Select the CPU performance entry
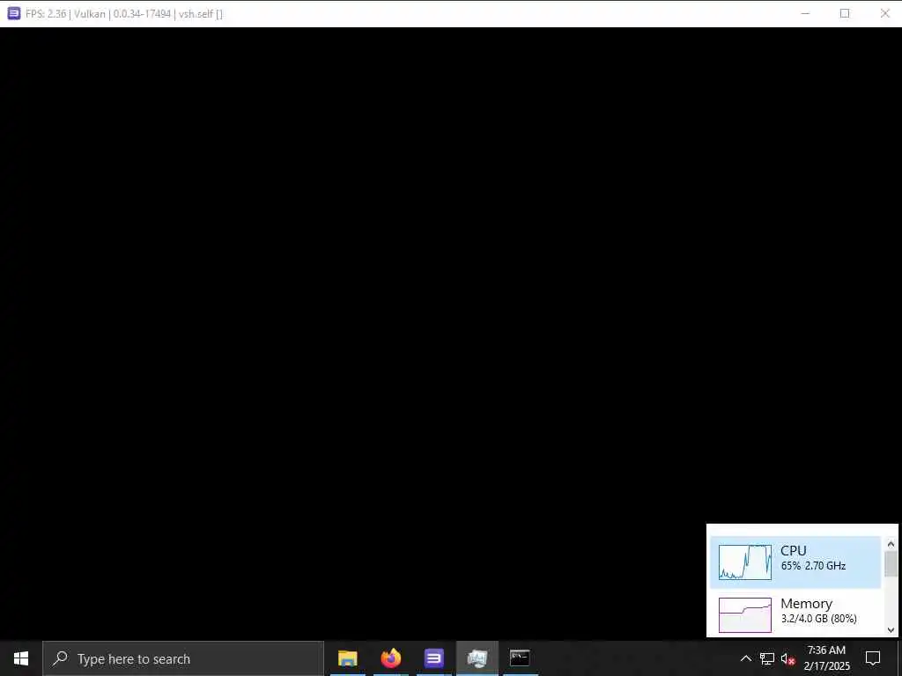Screen dimensions: 902x676 (795, 562)
